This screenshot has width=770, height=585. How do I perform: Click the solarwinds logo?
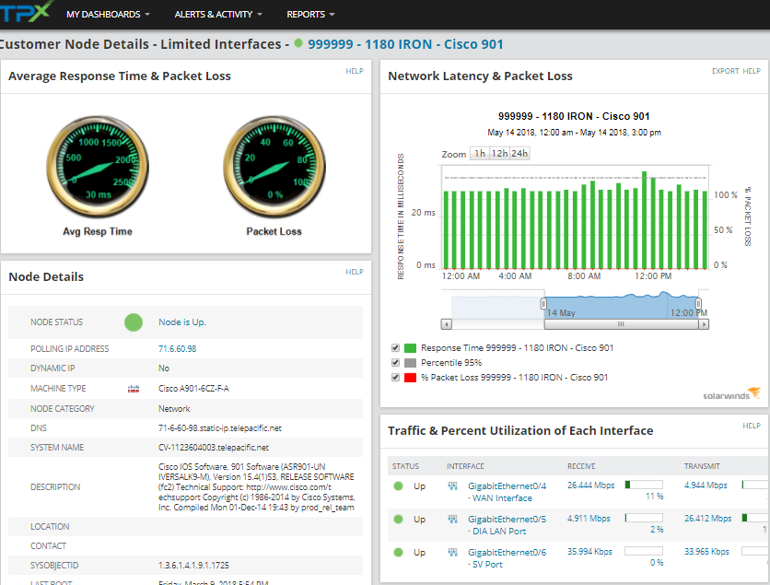(x=731, y=394)
